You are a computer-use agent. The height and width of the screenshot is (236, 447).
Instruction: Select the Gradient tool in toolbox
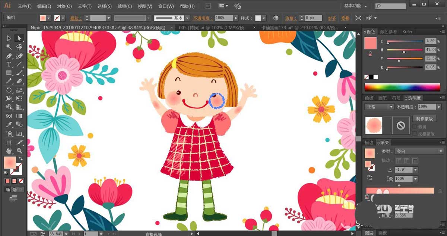19,116
